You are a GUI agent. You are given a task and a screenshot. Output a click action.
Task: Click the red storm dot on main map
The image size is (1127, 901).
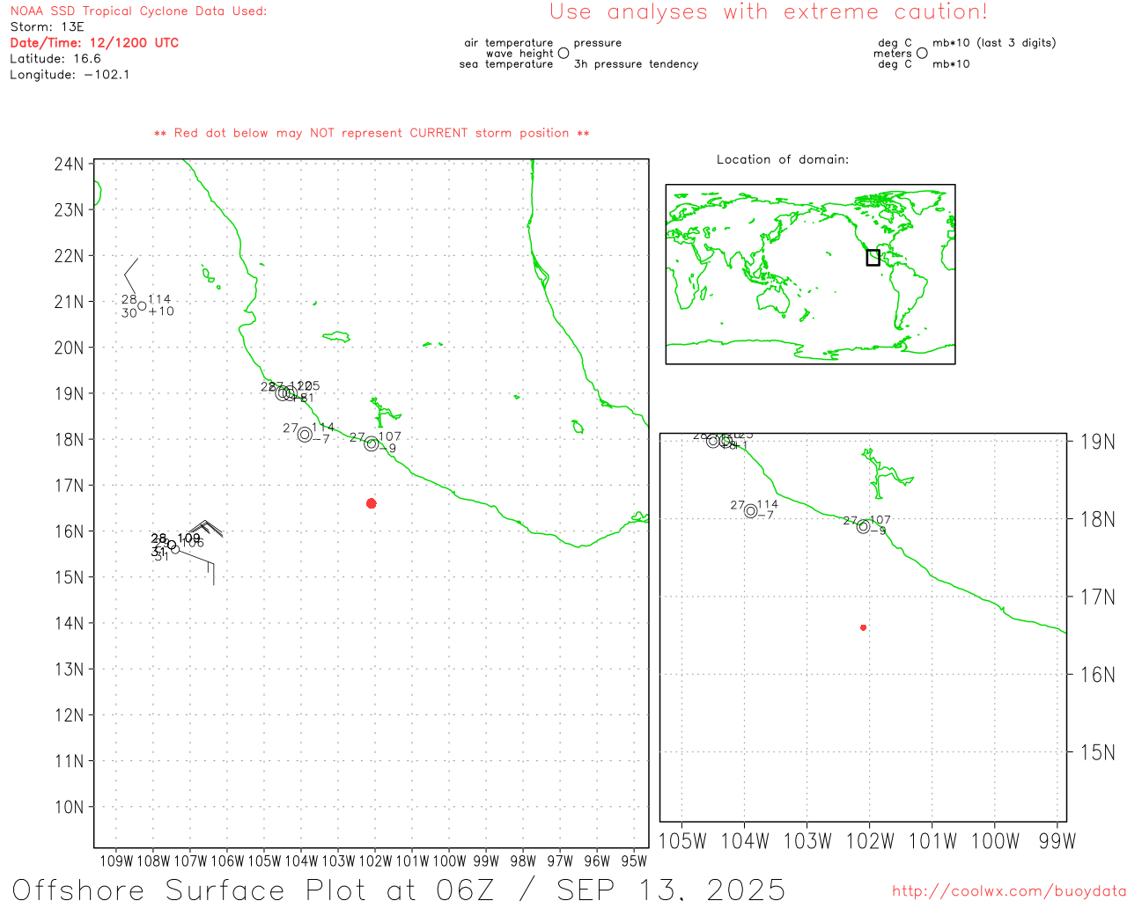[x=372, y=503]
